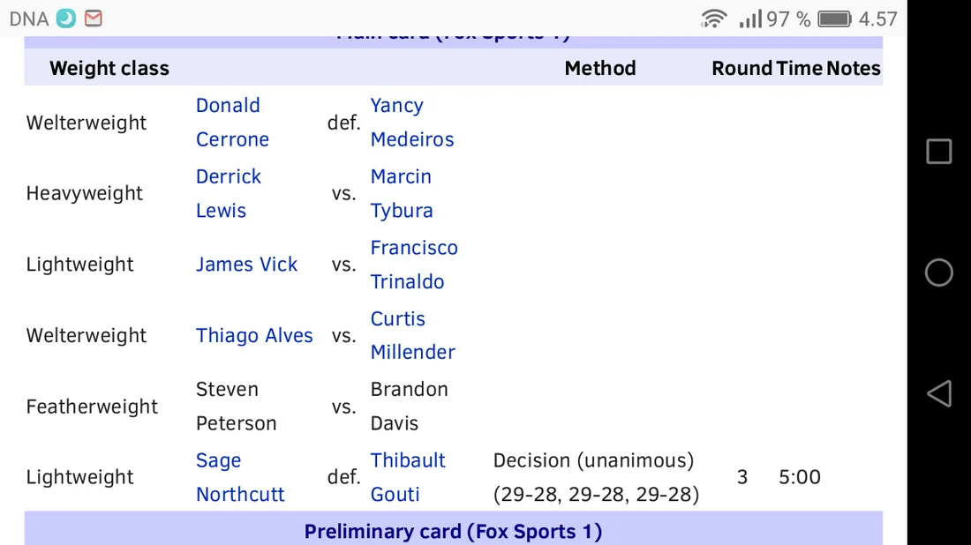
Task: Open the Thibault Gouti link
Action: (407, 477)
